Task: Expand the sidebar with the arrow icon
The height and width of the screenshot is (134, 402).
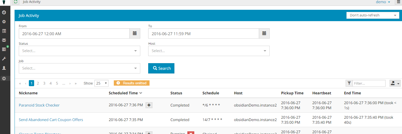Action: click(x=4, y=78)
